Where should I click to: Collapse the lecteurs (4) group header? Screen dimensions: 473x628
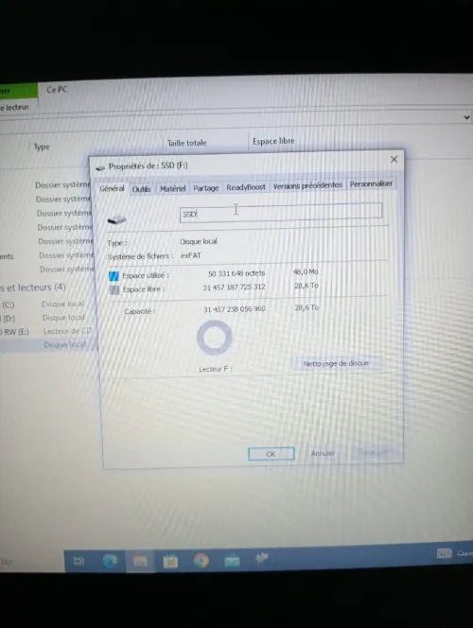tap(33, 288)
